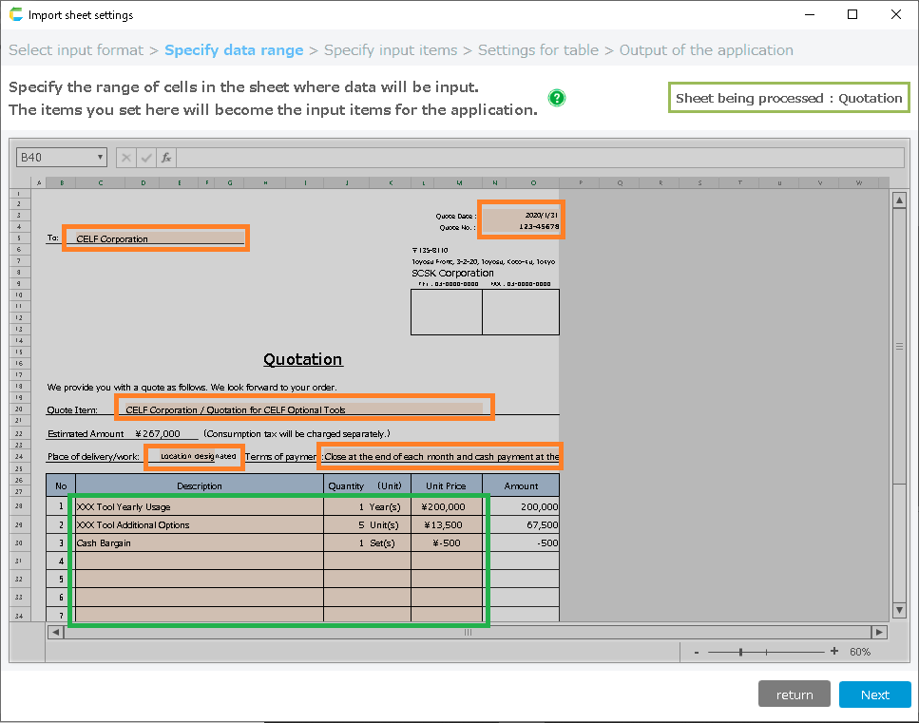Image resolution: width=919 pixels, height=723 pixels.
Task: Click the horizontal scrollbar right arrow
Action: click(879, 632)
